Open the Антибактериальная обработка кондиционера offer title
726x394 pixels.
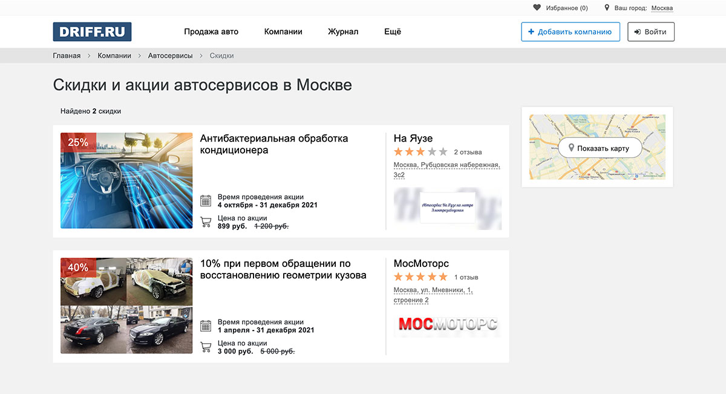point(273,144)
